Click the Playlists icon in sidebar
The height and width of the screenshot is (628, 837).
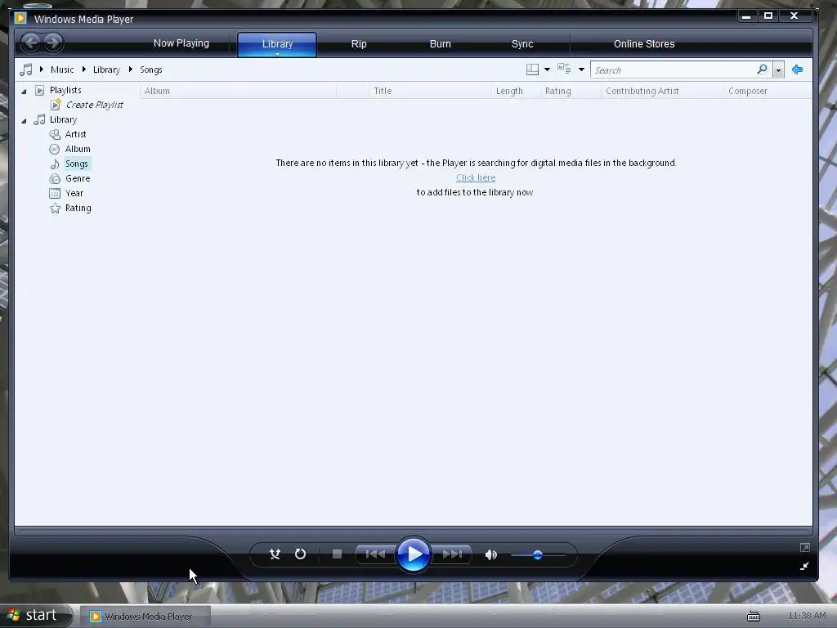pos(39,90)
